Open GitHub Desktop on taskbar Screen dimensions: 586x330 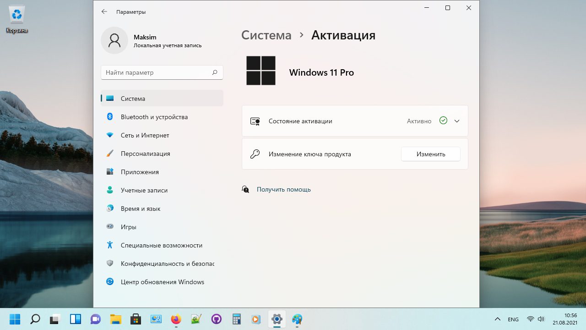[x=217, y=319]
